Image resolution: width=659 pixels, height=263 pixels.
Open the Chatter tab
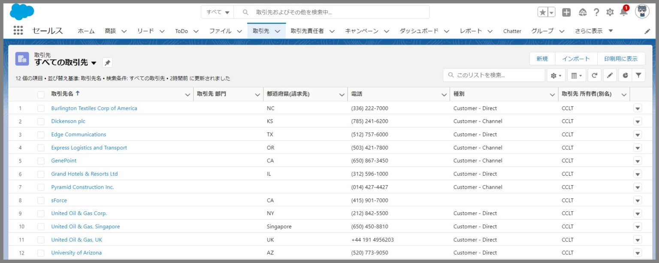512,31
